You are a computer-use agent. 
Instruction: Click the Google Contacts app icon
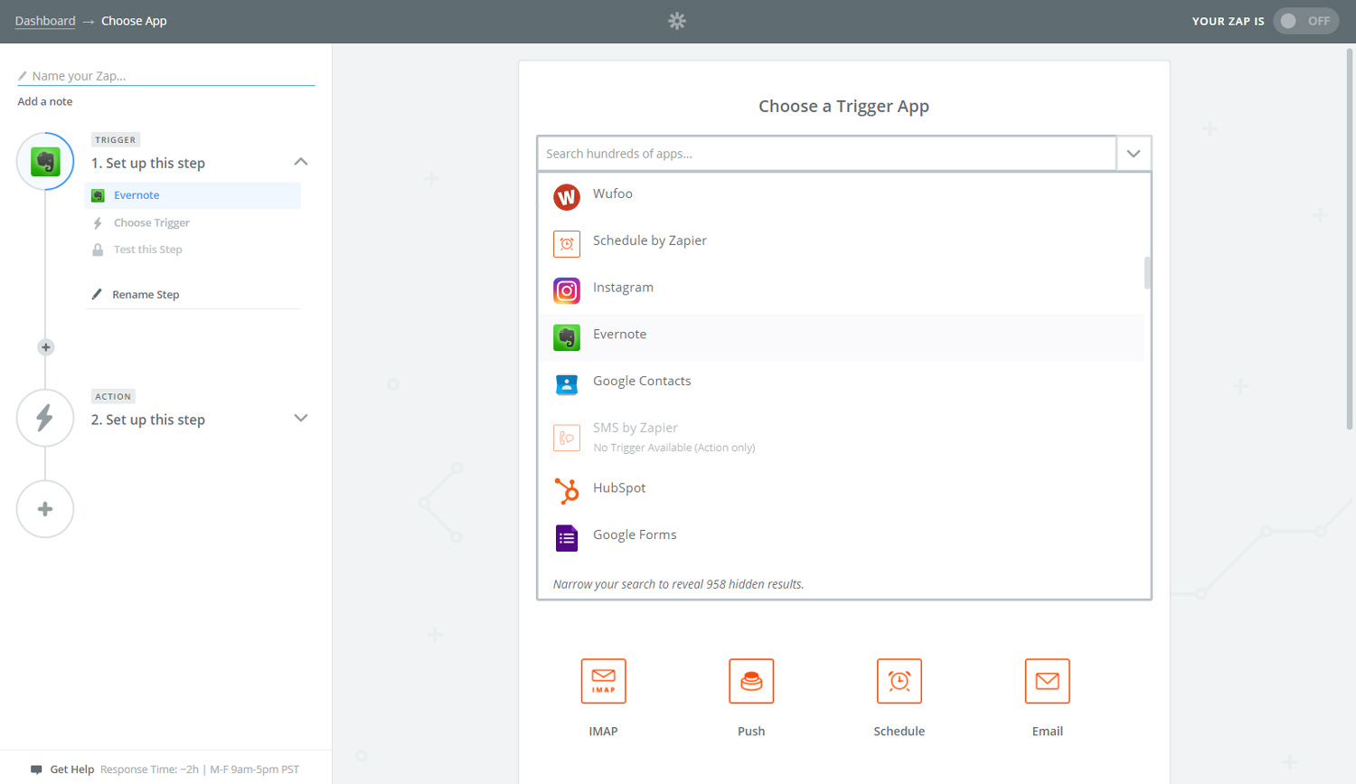click(566, 384)
